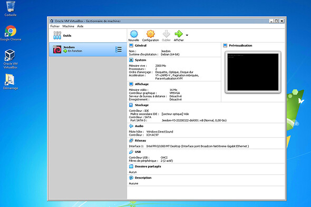The image size is (311, 207).
Task: Click the 'OHCI' USB controller value
Action: tap(164, 158)
